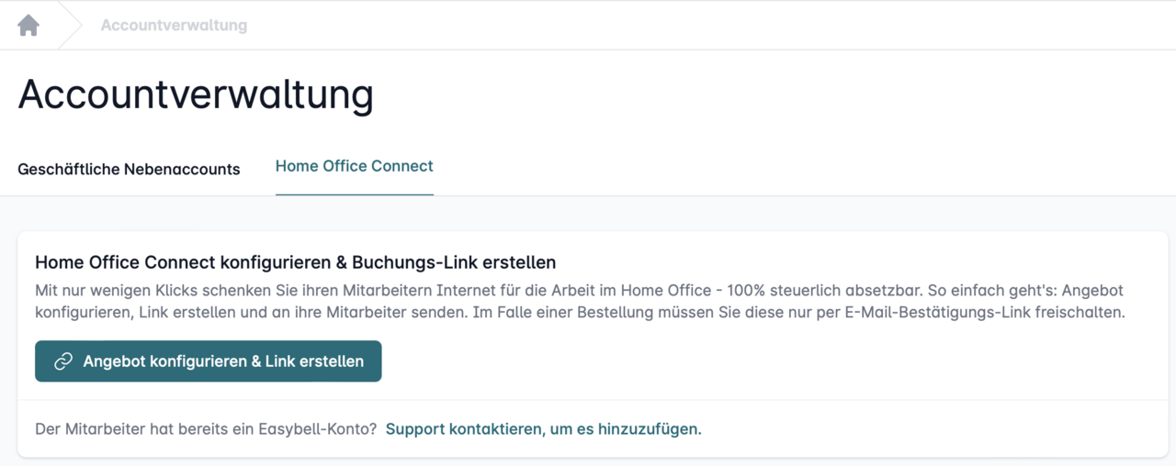Click the question text about an Easybell-Konto
The height and width of the screenshot is (466, 1176).
205,428
